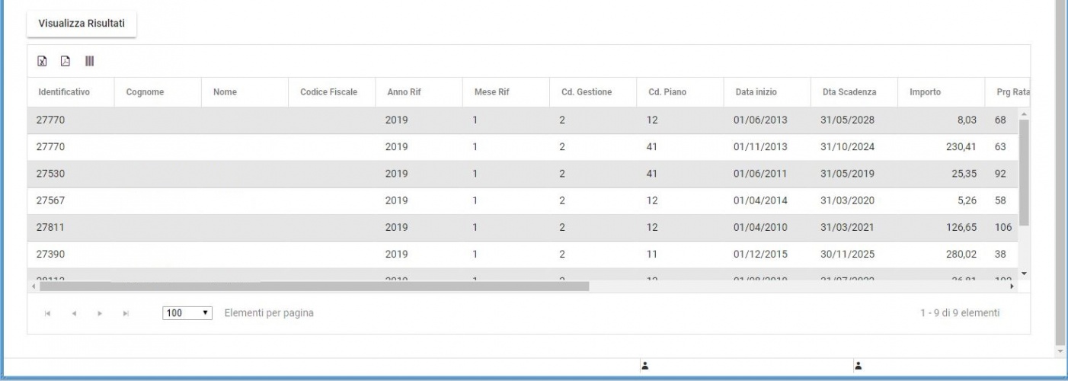Click Importo value 25,35

tap(964, 174)
